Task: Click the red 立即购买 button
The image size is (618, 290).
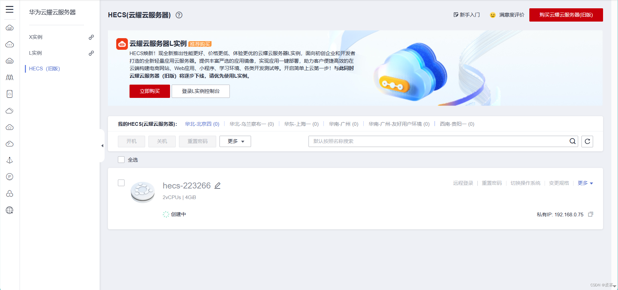Action: [x=150, y=91]
